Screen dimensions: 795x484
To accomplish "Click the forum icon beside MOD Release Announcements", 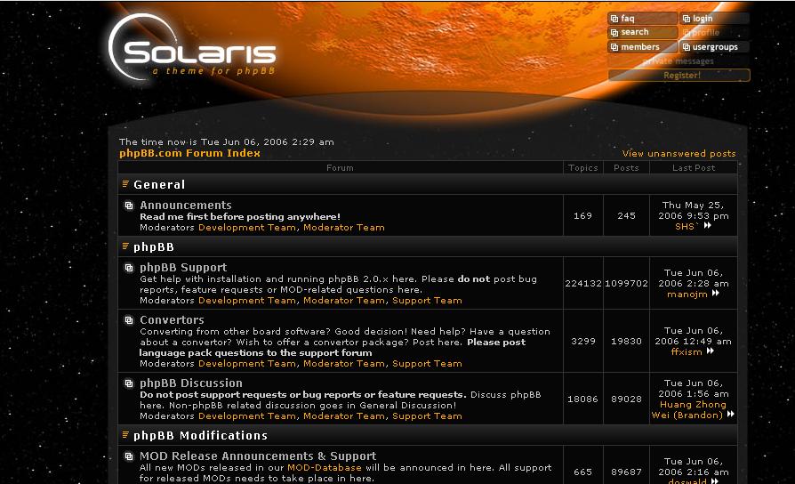I will [x=129, y=456].
